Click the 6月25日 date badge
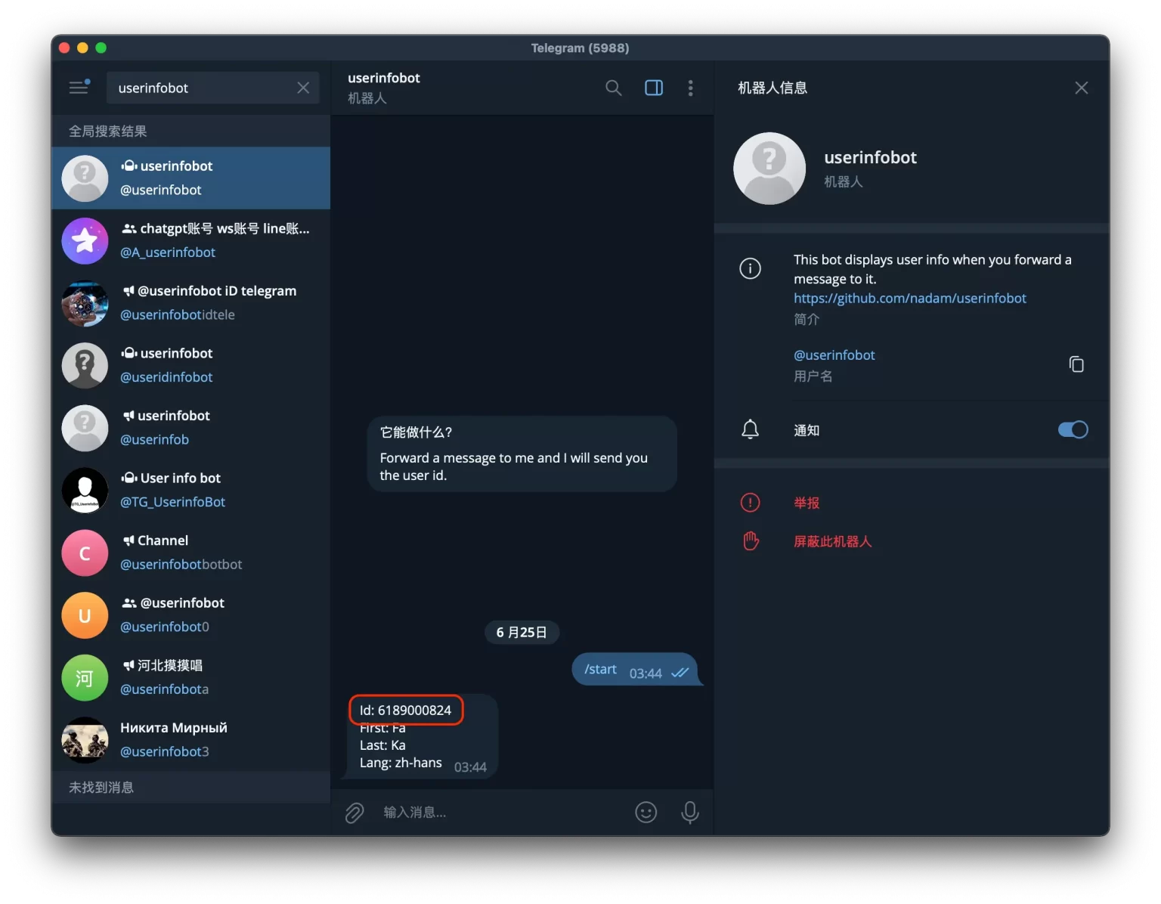The image size is (1161, 904). (522, 633)
